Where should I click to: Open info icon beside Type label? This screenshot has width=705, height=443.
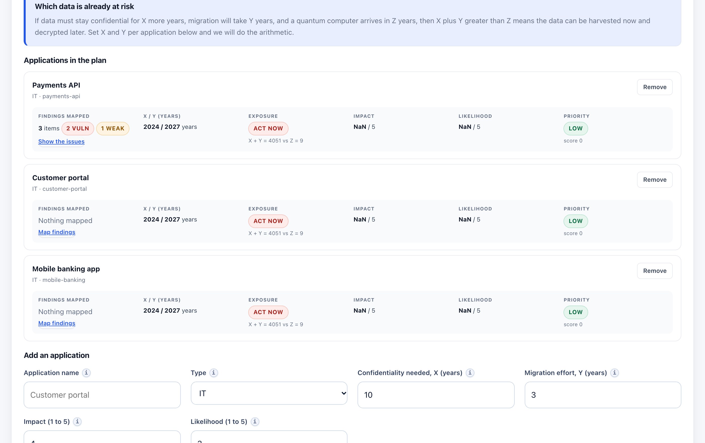tap(214, 373)
